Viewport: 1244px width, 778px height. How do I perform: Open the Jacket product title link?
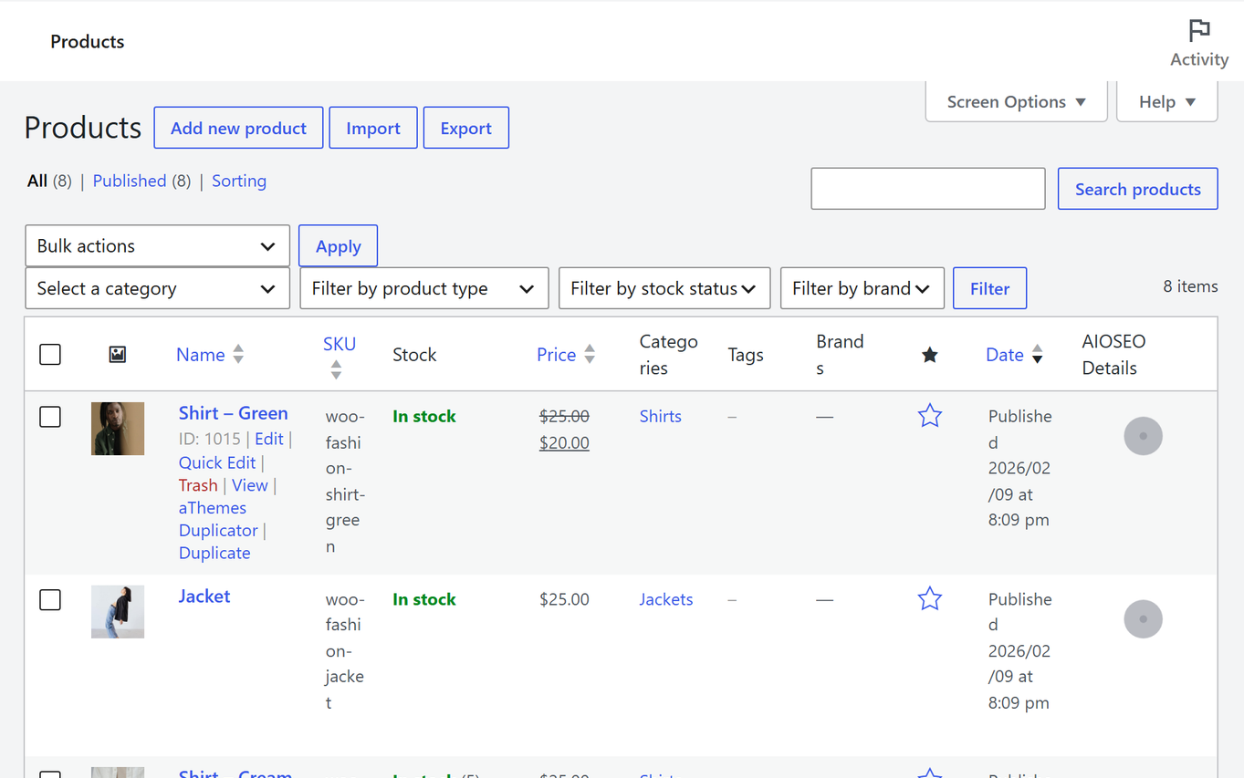point(204,596)
